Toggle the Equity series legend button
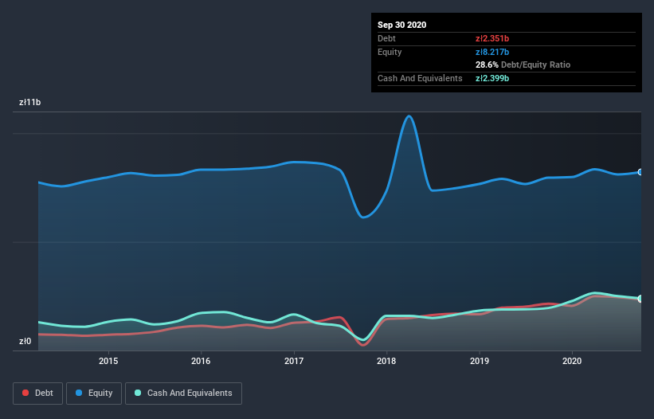Screen dimensions: 654x419 [x=94, y=394]
